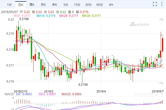
Task: Expand chart to fullscreen via corner-bracket icon
Action: point(155,4)
